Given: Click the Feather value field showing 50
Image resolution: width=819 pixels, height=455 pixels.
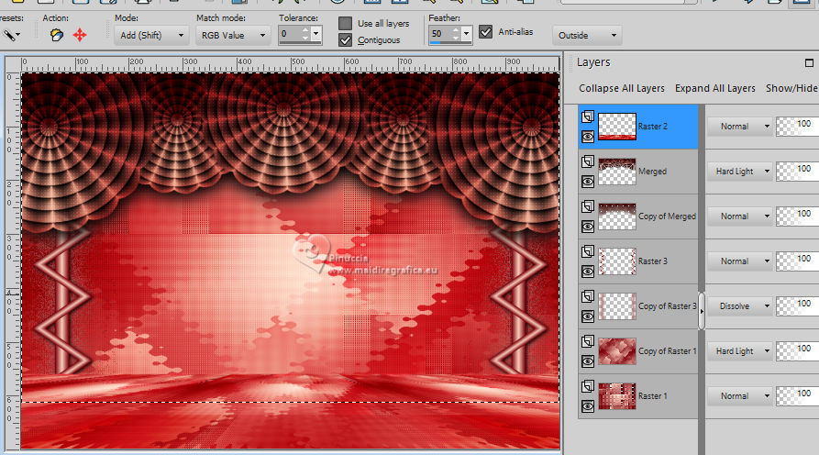Looking at the screenshot, I should click(441, 34).
